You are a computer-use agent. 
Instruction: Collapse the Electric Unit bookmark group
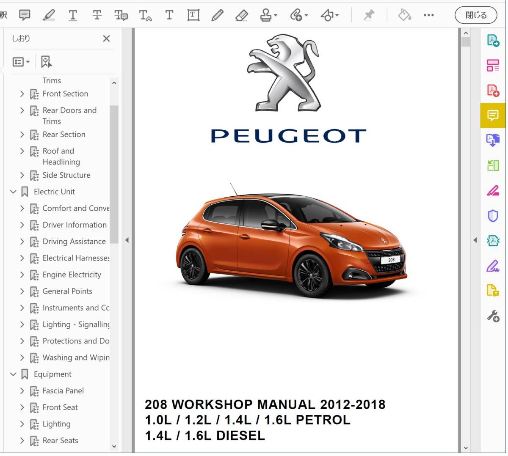click(13, 192)
